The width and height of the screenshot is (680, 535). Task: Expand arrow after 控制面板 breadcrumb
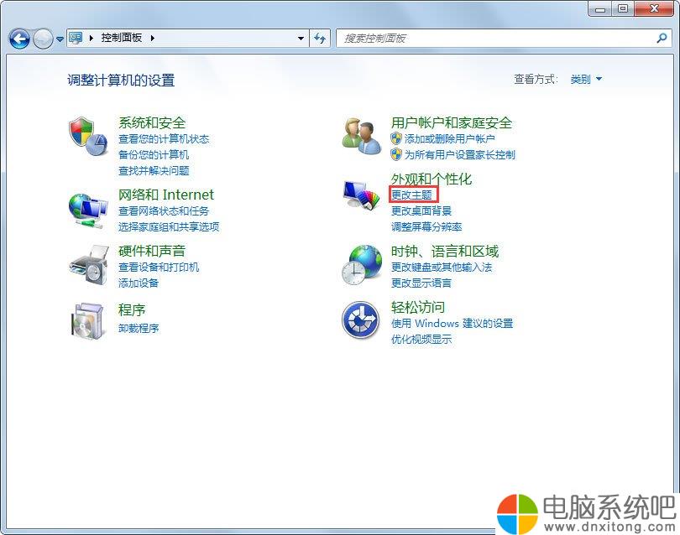(x=153, y=38)
